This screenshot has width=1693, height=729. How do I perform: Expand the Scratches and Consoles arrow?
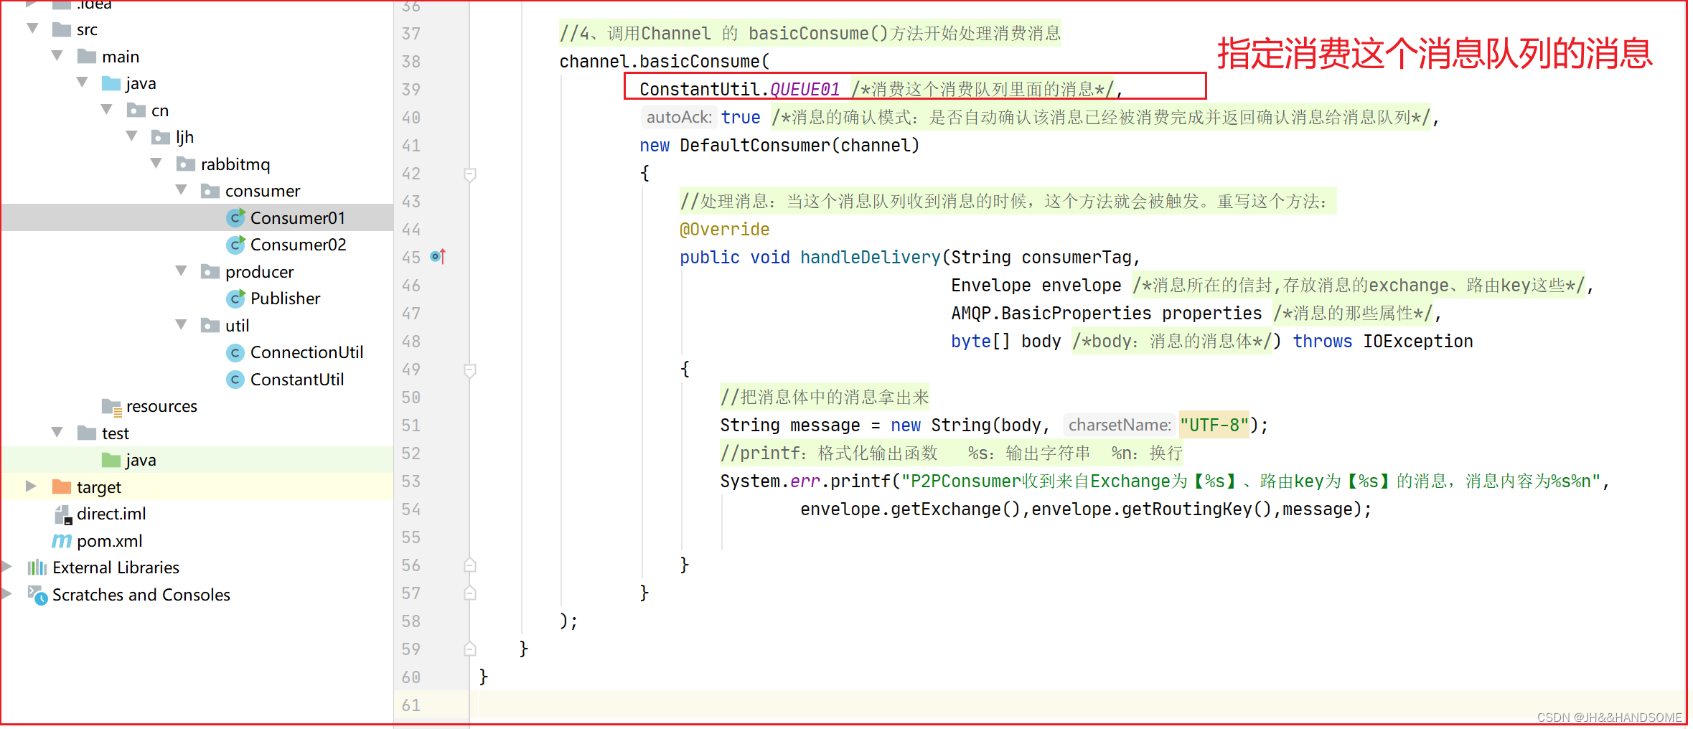(x=6, y=594)
